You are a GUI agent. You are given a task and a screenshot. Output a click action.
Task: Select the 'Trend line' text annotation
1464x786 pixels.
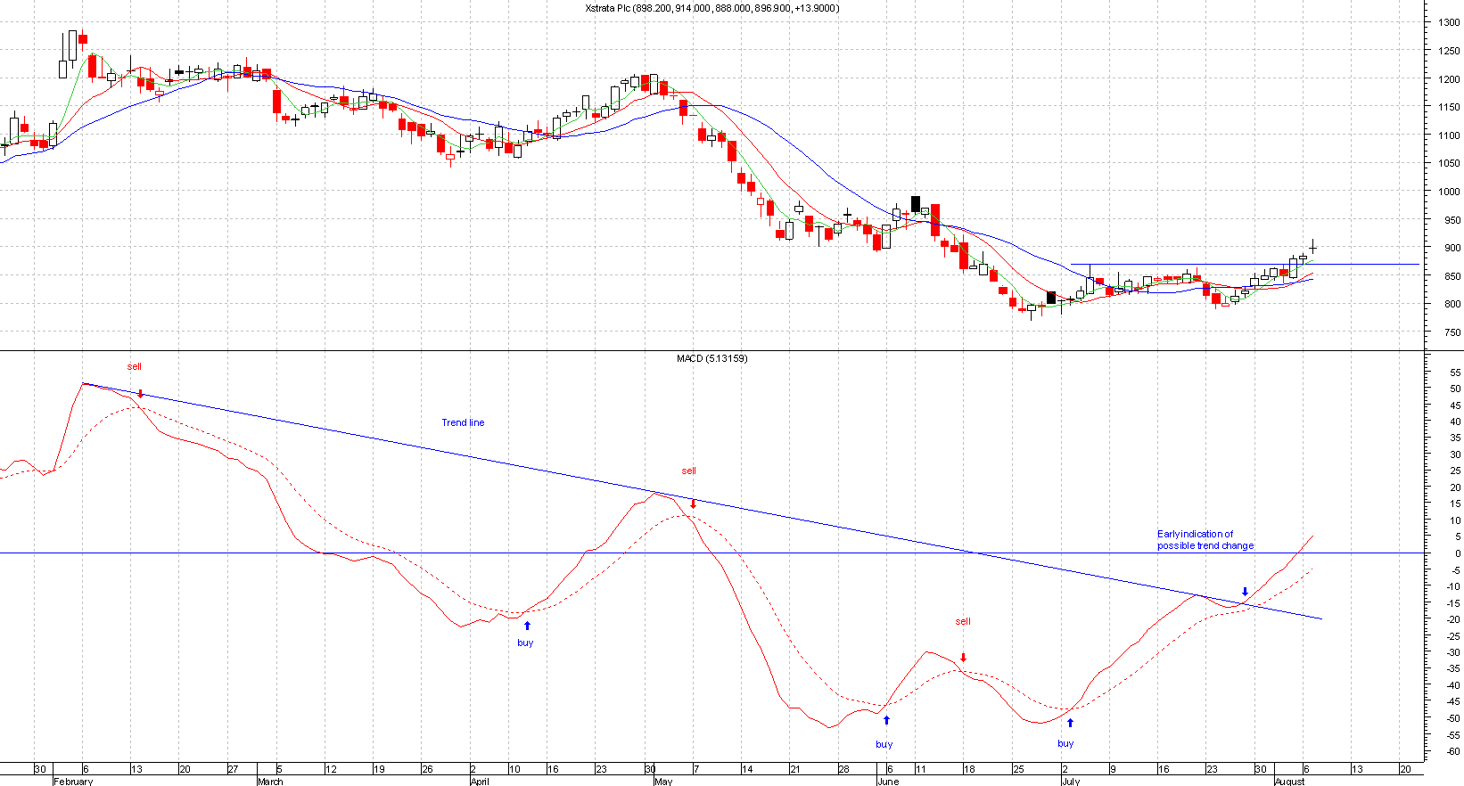coord(463,422)
